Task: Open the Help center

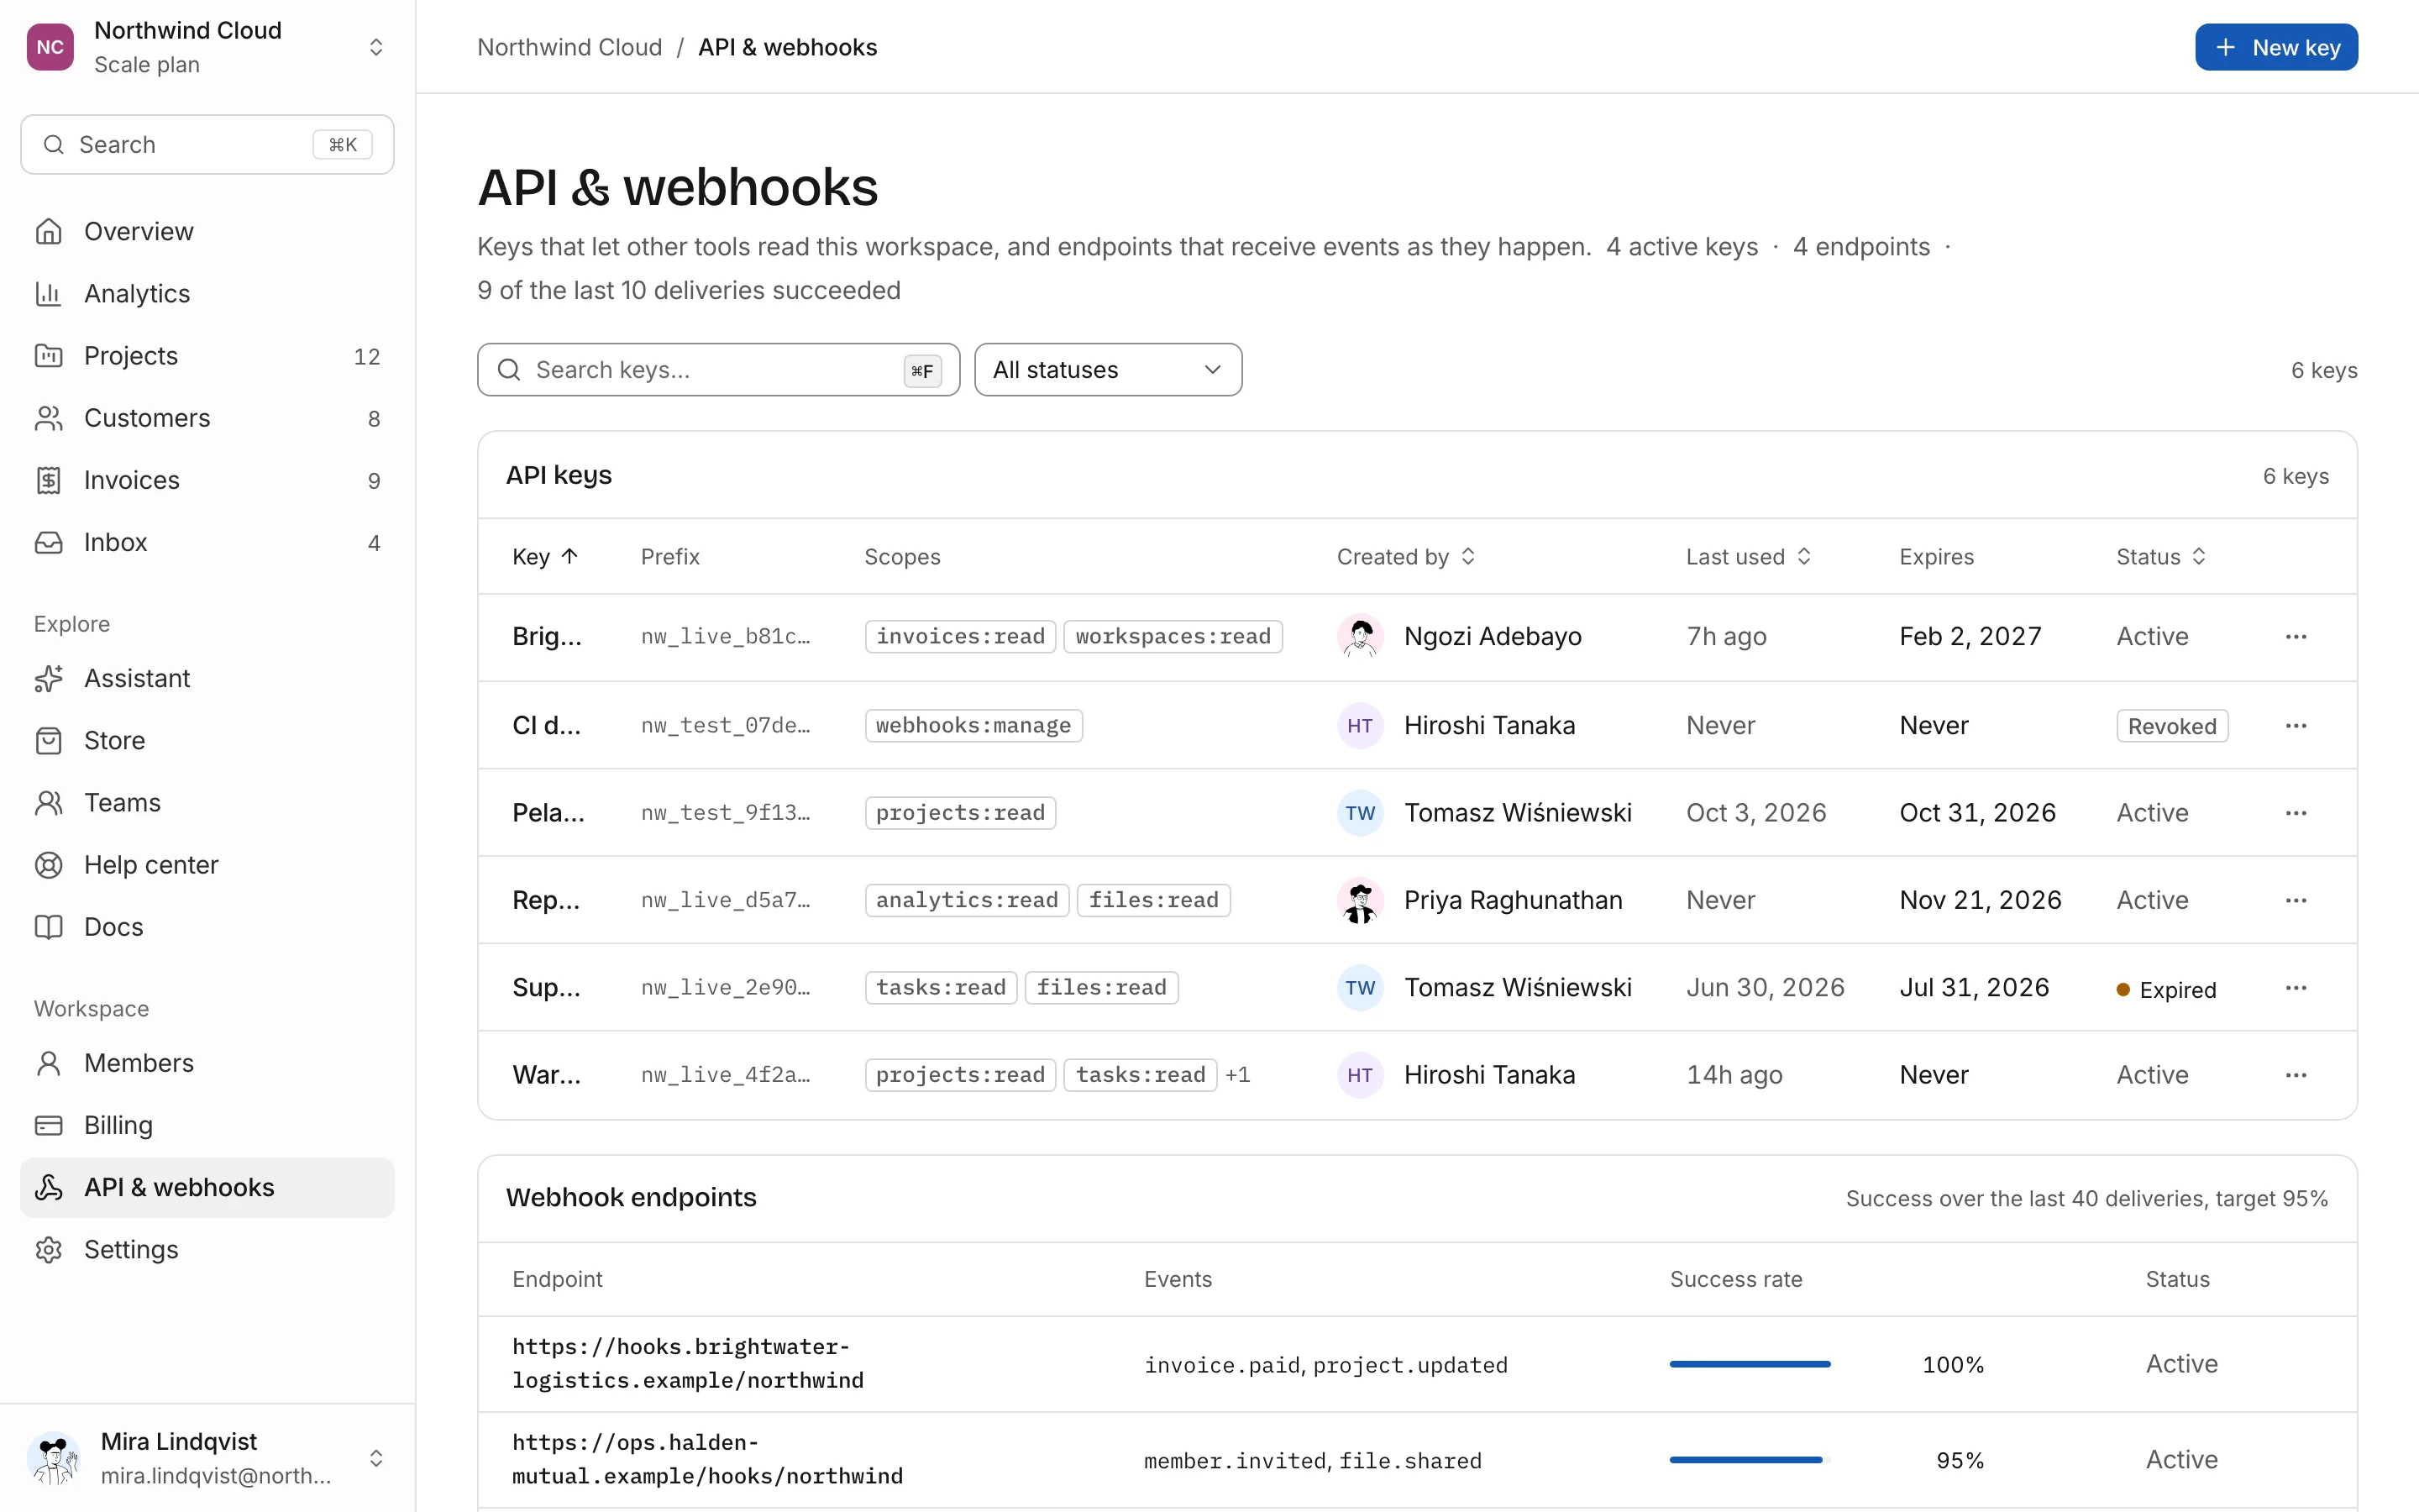Action: (x=207, y=864)
